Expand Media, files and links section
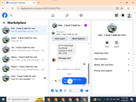136x102 pixels. click(112, 65)
